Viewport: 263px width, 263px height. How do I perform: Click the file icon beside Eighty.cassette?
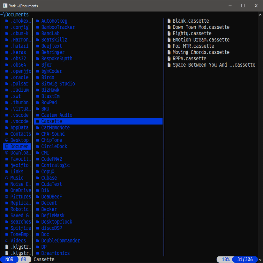(169, 33)
